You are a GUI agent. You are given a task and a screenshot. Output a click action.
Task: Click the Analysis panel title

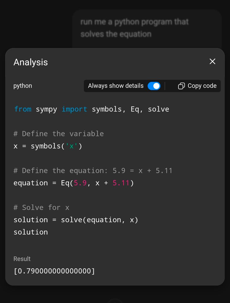[x=31, y=62]
